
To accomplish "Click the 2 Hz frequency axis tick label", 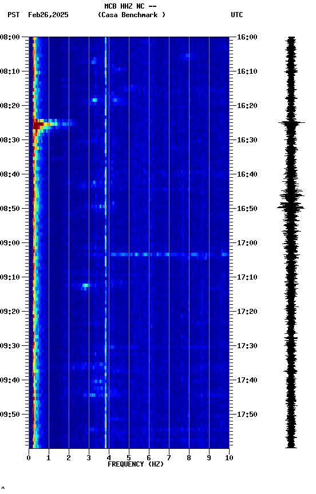I will click(x=69, y=458).
